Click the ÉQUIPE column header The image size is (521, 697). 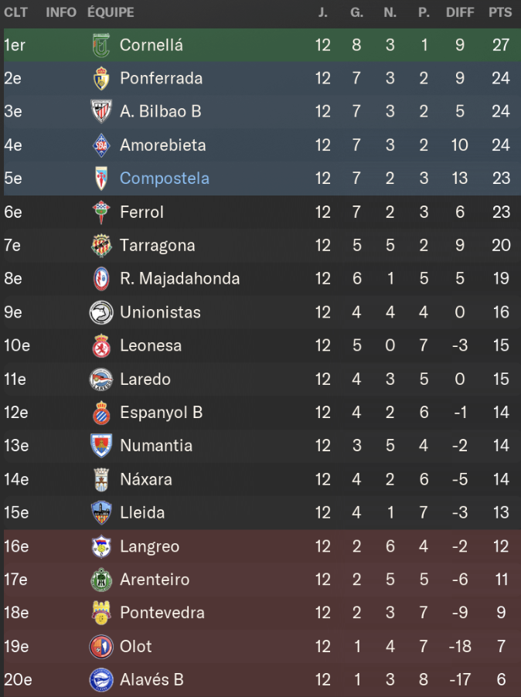pyautogui.click(x=111, y=12)
